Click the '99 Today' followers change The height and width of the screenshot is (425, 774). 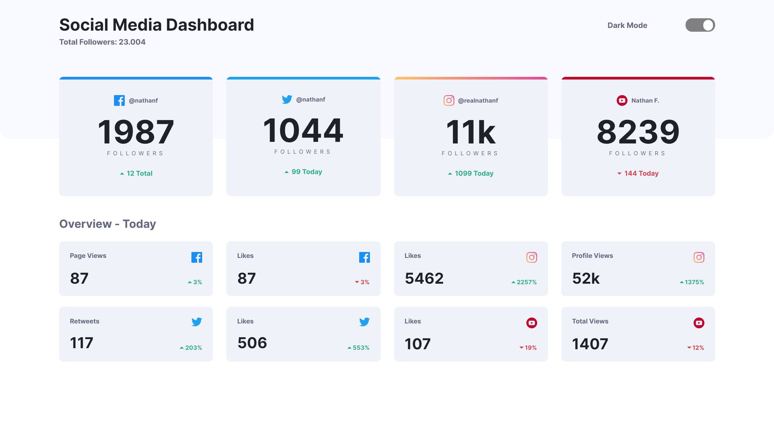(x=303, y=172)
